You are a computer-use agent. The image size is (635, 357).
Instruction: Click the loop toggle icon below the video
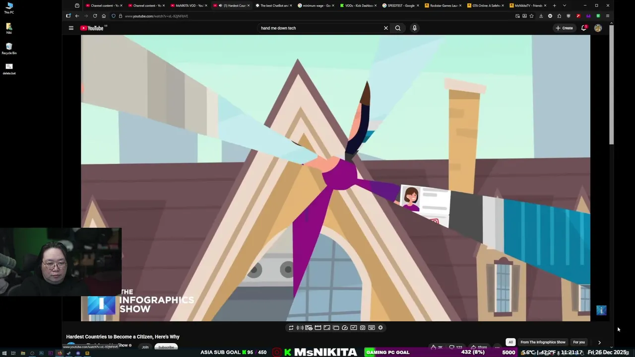coord(291,328)
